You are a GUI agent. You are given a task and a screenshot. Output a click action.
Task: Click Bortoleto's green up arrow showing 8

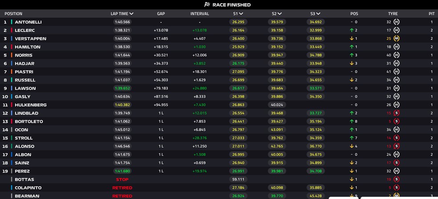click(351, 121)
